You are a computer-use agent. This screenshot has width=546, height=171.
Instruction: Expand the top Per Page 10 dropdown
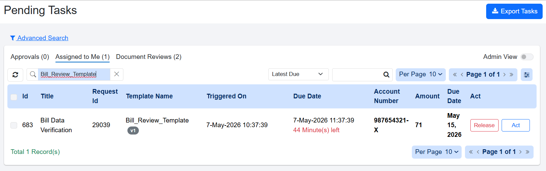coord(421,74)
